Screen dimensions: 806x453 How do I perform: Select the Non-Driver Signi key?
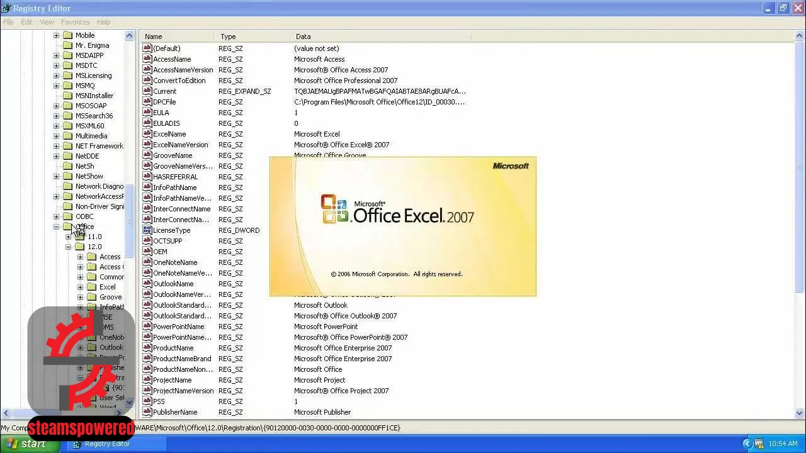(99, 206)
